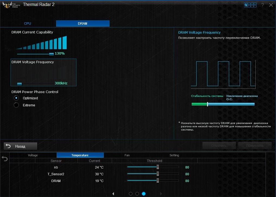Click the undo arrow icon beside monitoring panel
Image resolution: width=276 pixels, height=197 pixels.
click(x=5, y=159)
